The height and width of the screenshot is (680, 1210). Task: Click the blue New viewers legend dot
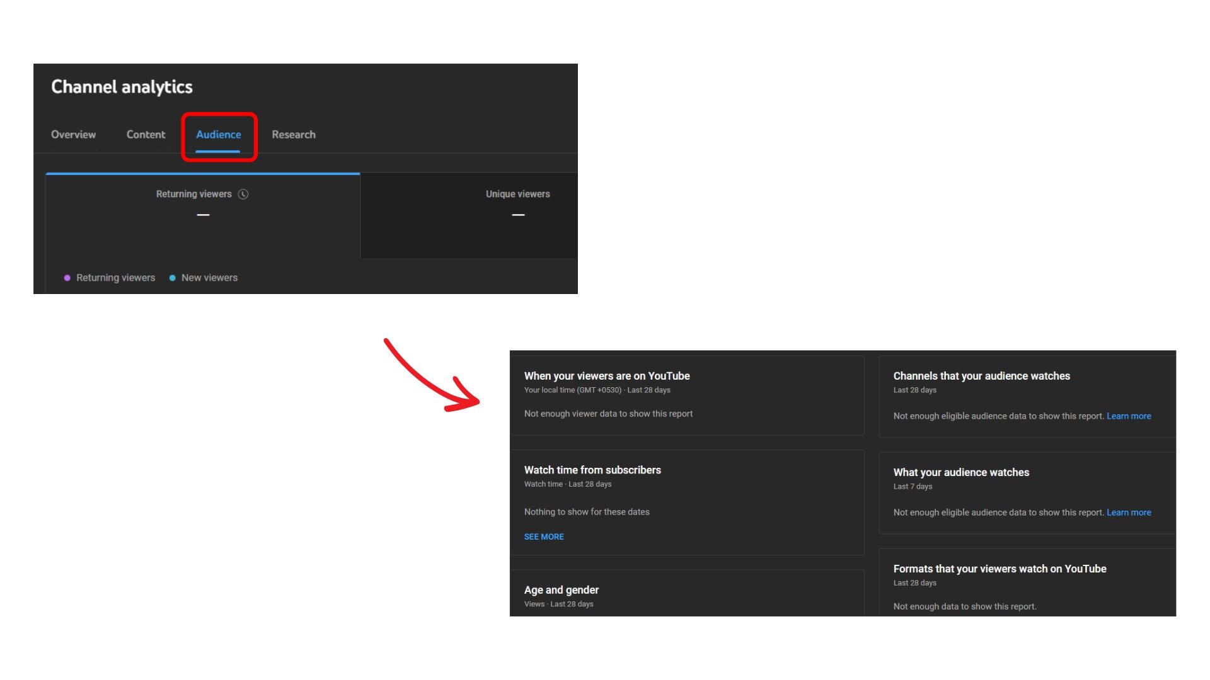click(171, 278)
